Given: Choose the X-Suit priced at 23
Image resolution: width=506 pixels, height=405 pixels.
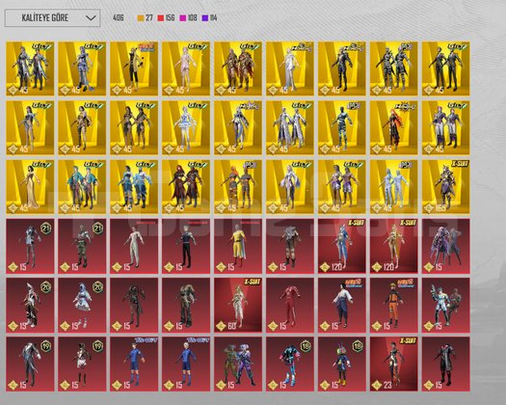Looking at the screenshot, I should point(393,364).
